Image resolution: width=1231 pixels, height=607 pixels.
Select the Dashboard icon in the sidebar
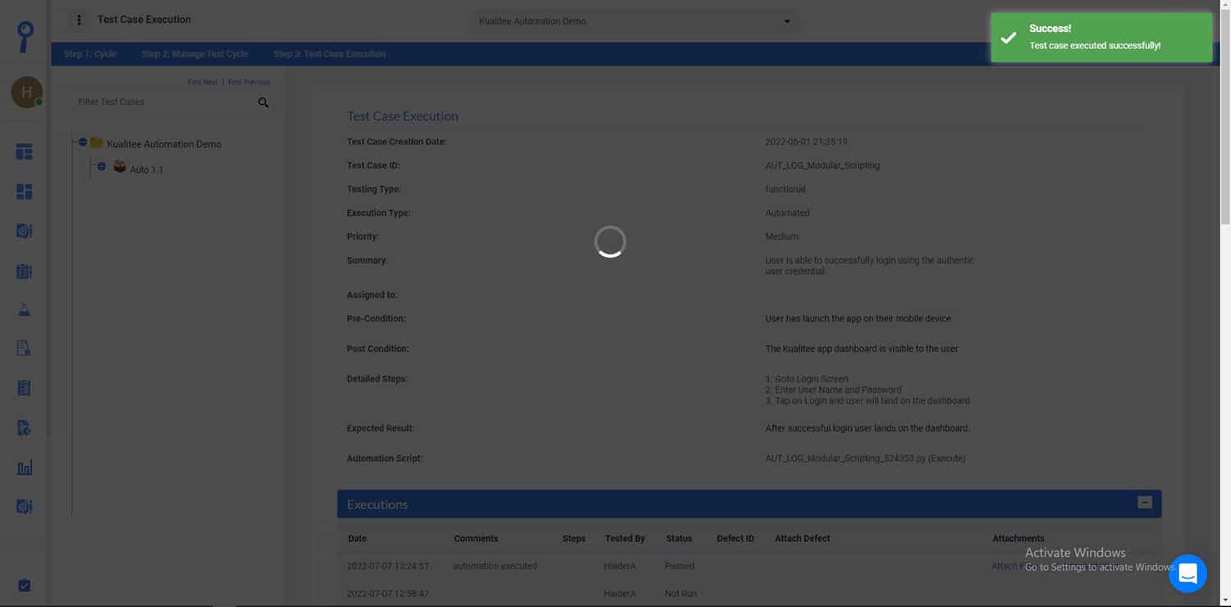(x=25, y=151)
